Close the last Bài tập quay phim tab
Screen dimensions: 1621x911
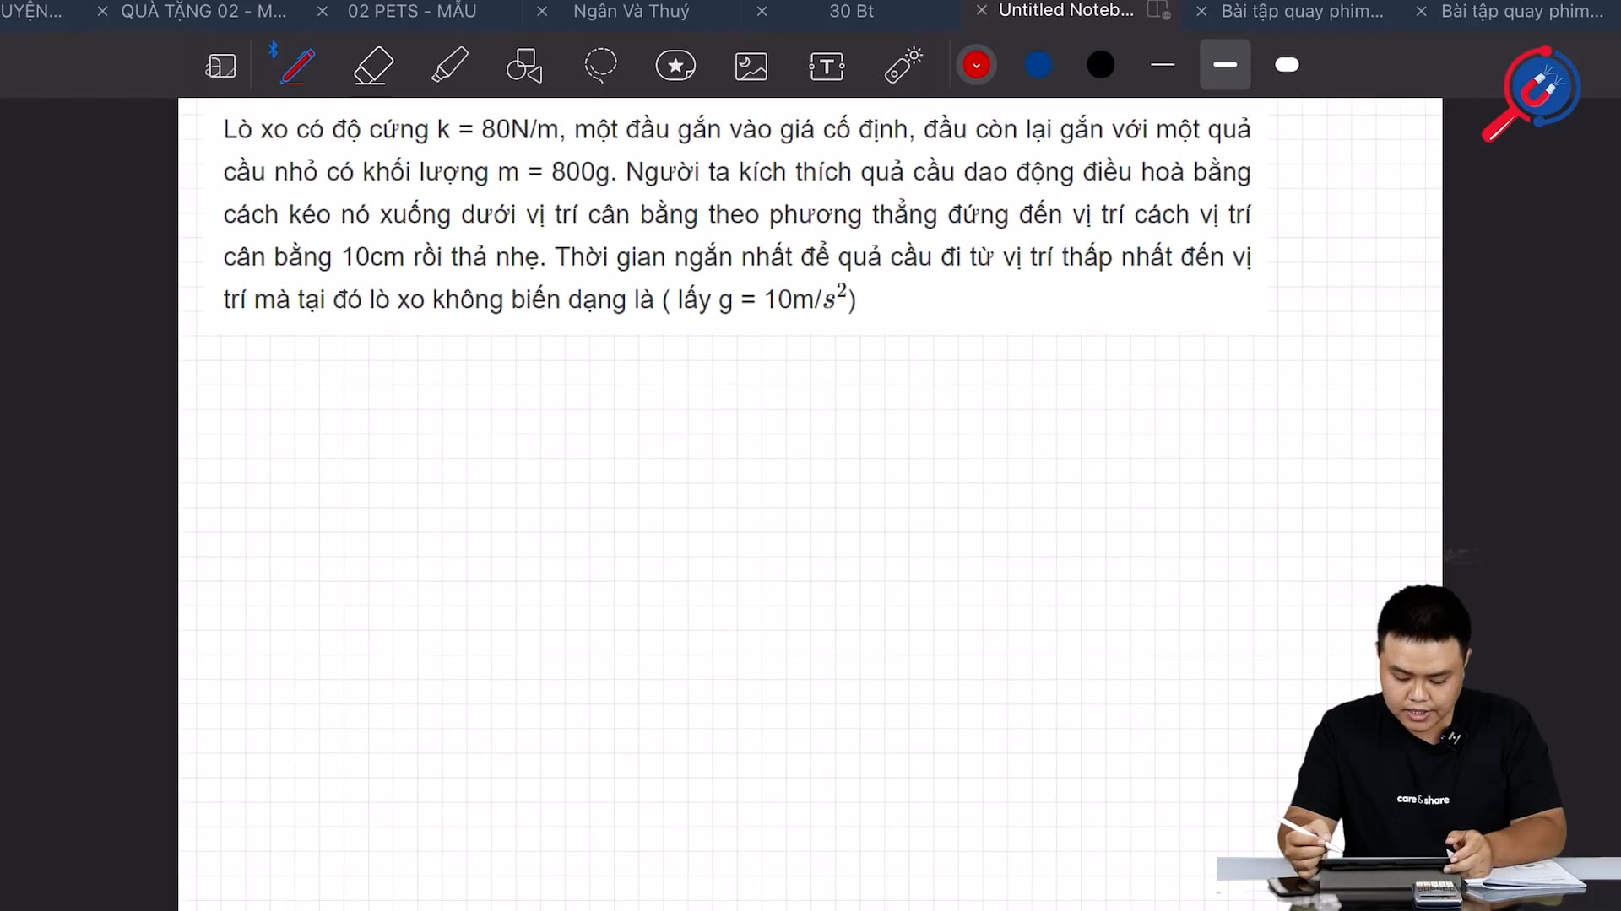1421,11
